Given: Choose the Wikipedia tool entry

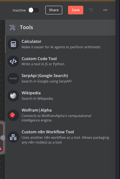Looking at the screenshot, I should [x=60, y=96].
